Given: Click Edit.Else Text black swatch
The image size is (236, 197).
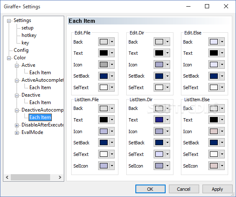Looking at the screenshot, I should pos(214,53).
